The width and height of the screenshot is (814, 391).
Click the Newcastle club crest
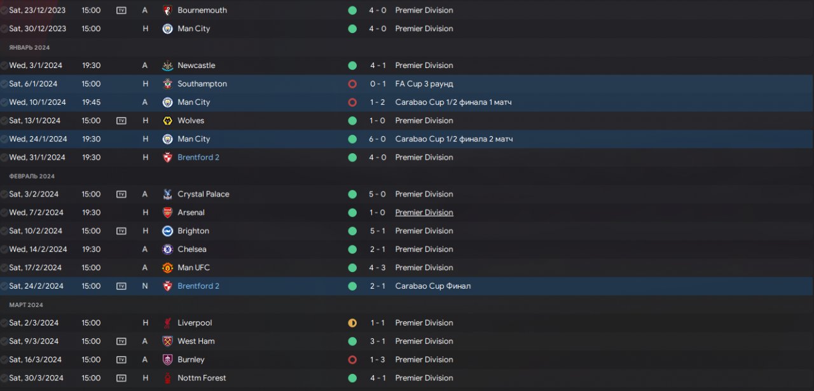pyautogui.click(x=168, y=65)
